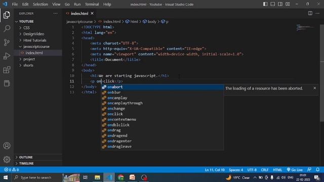Open the Selection menu
Screen dimensions: 324x182
(40, 4)
